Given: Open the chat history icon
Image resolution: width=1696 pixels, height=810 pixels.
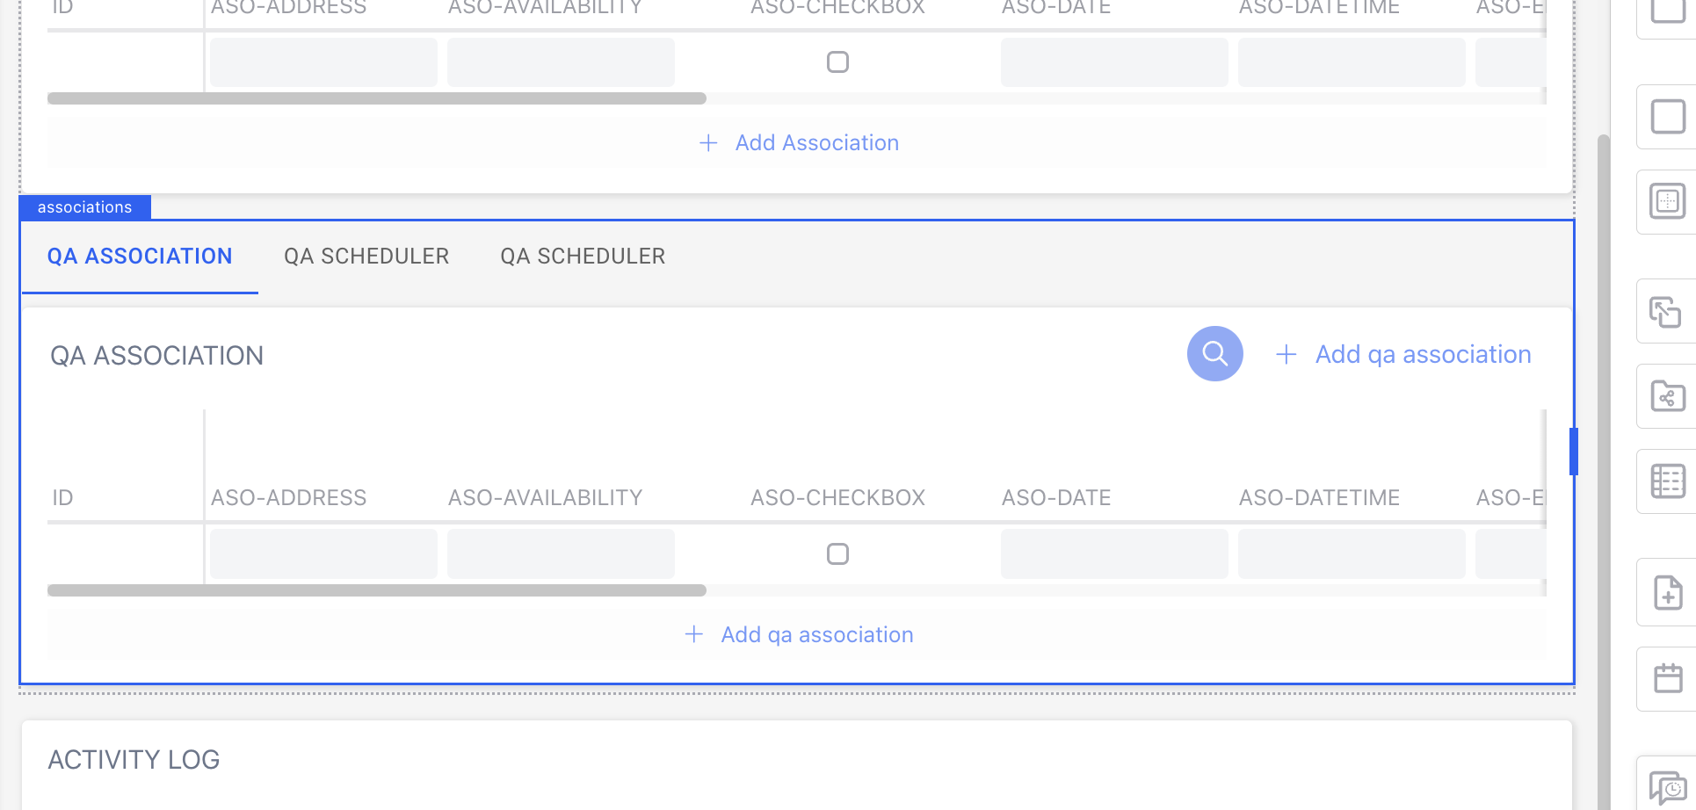Looking at the screenshot, I should [1667, 787].
